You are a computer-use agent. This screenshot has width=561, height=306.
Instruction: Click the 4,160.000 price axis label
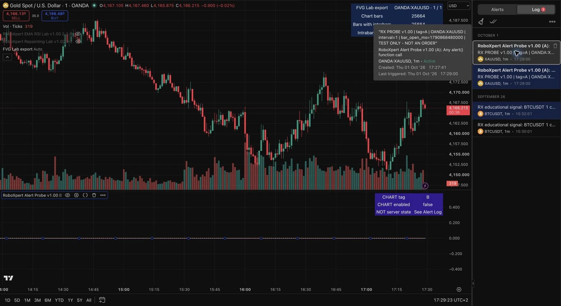459,134
